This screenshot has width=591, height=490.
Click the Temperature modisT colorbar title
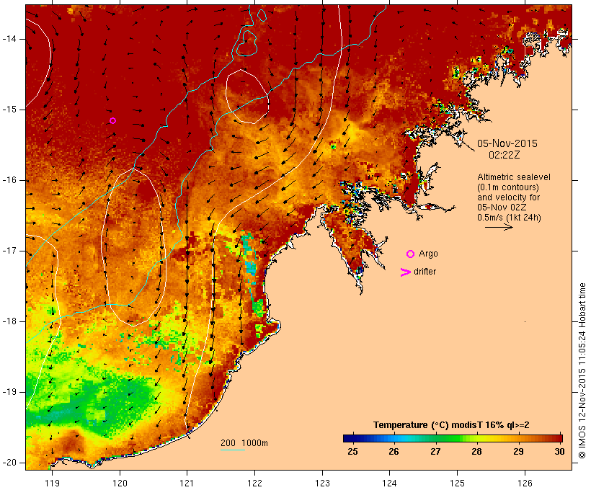[451, 425]
